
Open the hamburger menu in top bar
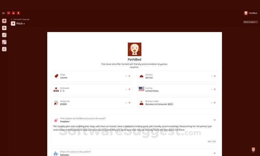[3, 13]
